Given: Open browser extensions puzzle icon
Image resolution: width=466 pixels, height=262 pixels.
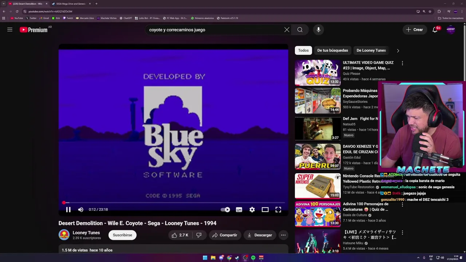Looking at the screenshot, I should 439,11.
